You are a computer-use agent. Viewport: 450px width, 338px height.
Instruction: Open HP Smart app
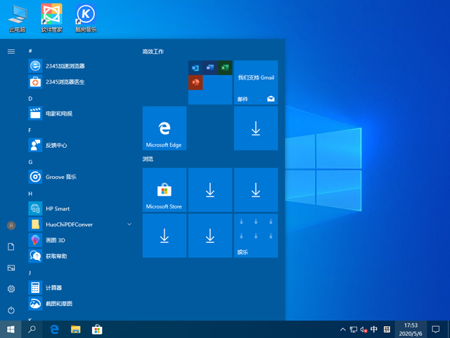[80, 208]
